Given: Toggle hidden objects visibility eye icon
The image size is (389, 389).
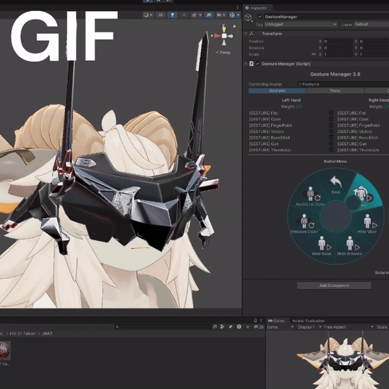Looking at the screenshot, I should pyautogui.click(x=209, y=15).
